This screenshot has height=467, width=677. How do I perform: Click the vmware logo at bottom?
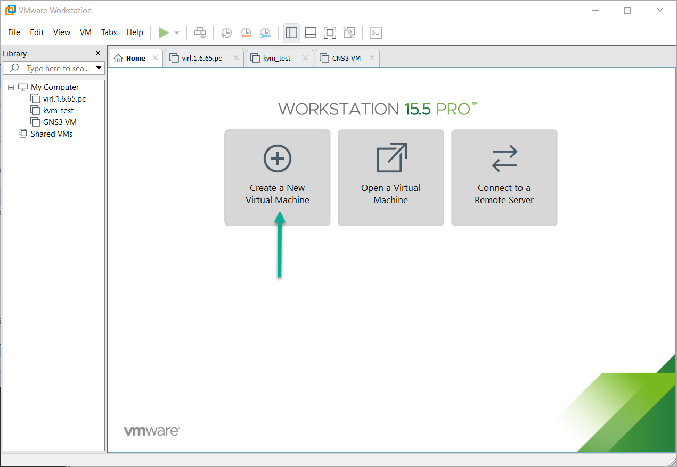[152, 431]
